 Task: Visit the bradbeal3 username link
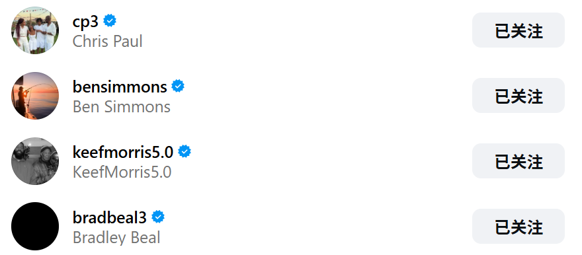pyautogui.click(x=110, y=217)
